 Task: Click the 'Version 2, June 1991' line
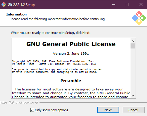coord(71,54)
